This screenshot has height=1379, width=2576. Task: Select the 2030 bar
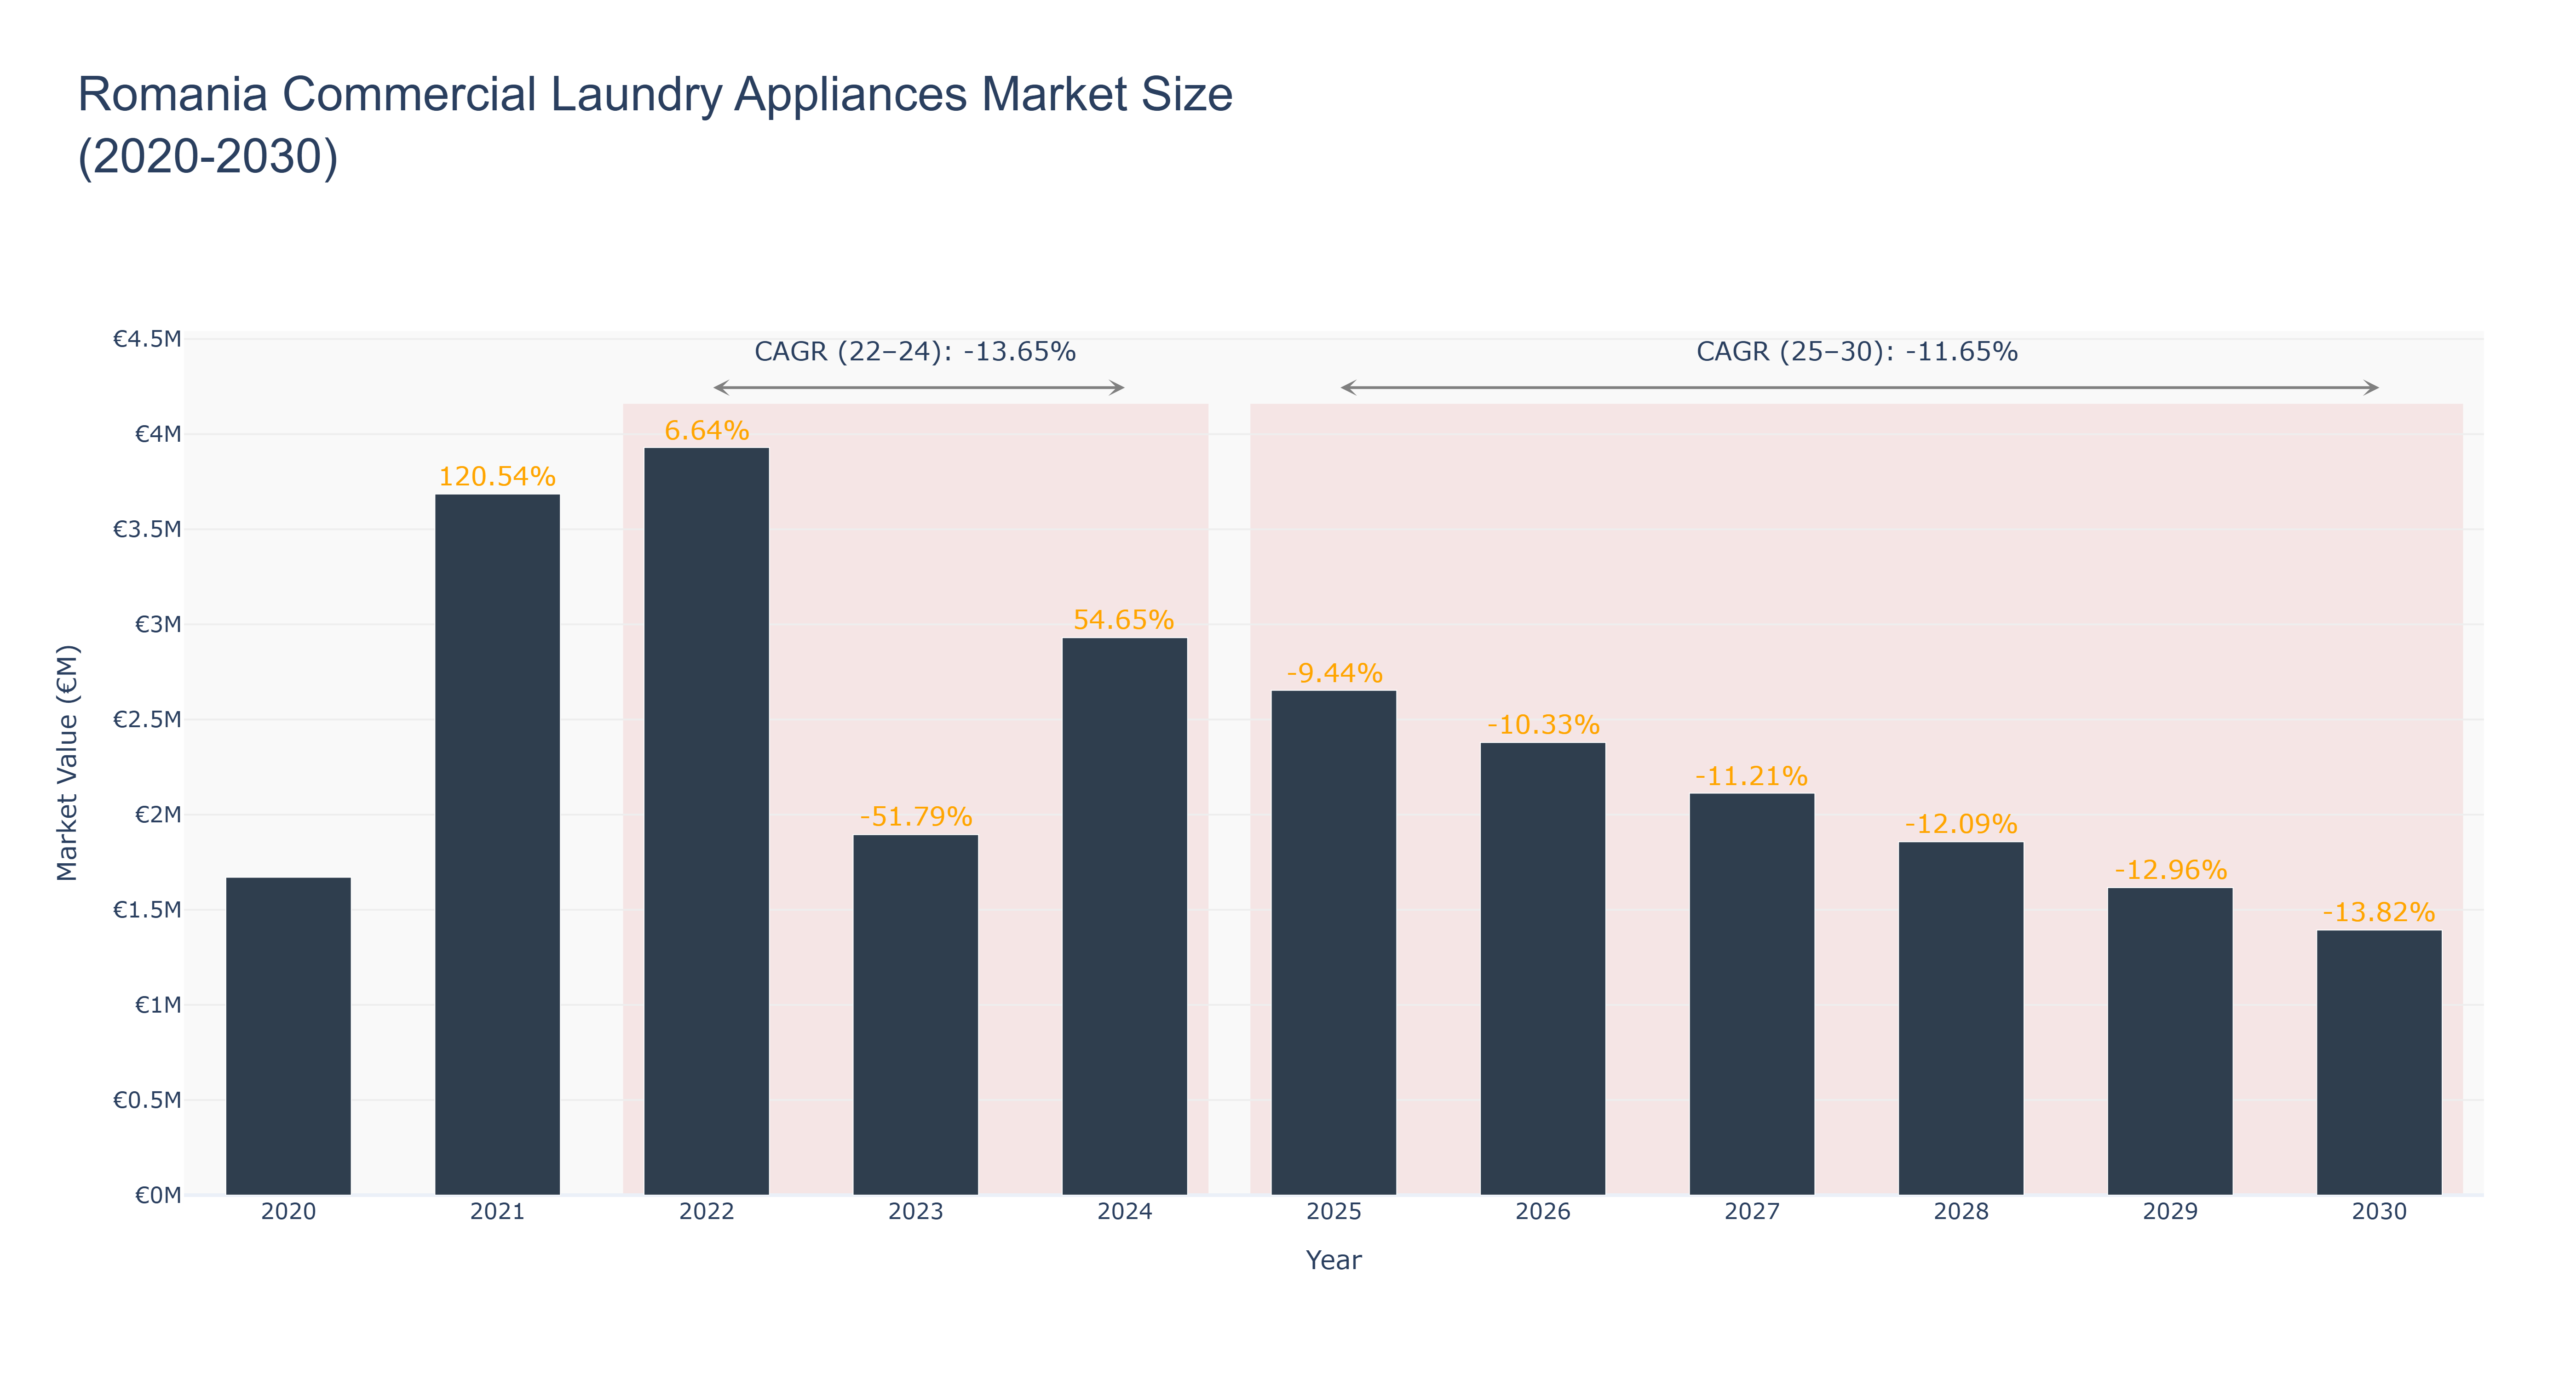click(2378, 1062)
